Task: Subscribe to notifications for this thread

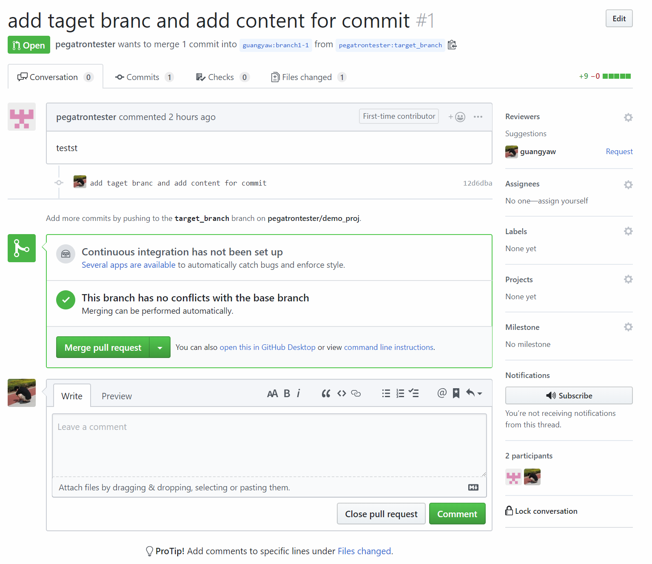Action: click(x=569, y=395)
